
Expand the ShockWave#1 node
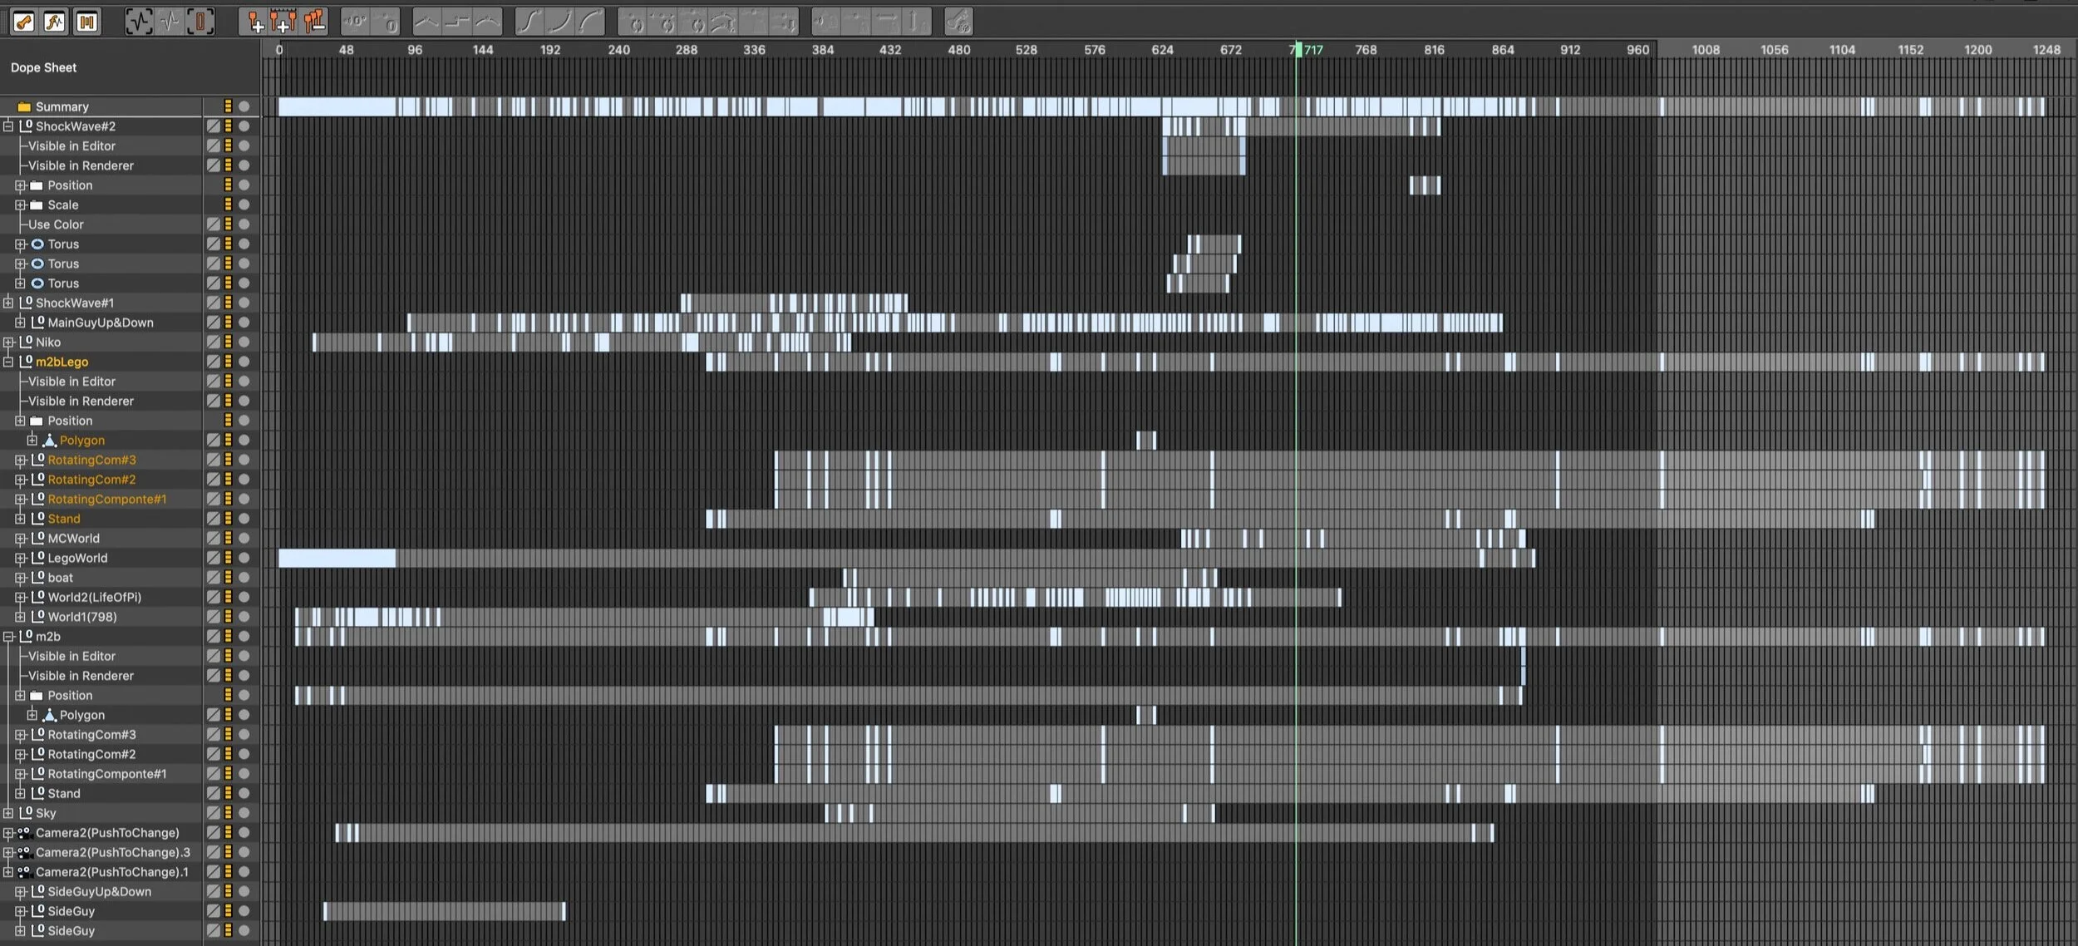[8, 303]
